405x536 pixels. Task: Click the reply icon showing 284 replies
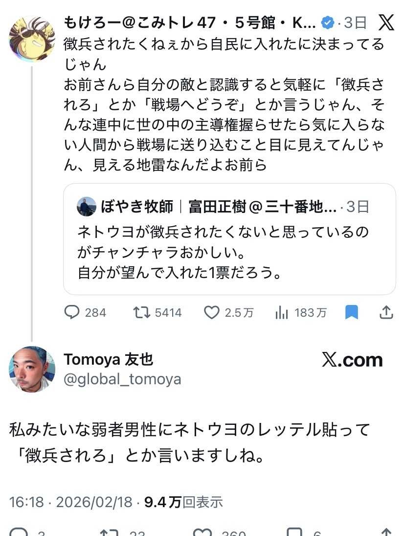[72, 312]
